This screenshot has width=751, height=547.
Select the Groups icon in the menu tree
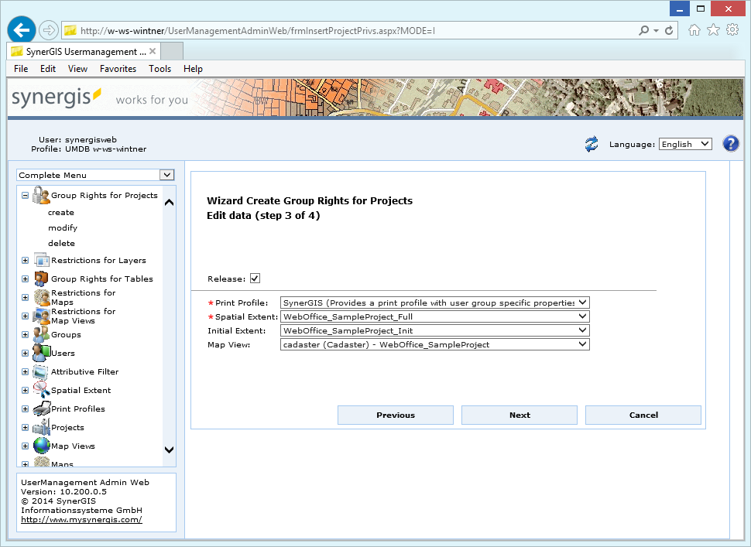(41, 334)
